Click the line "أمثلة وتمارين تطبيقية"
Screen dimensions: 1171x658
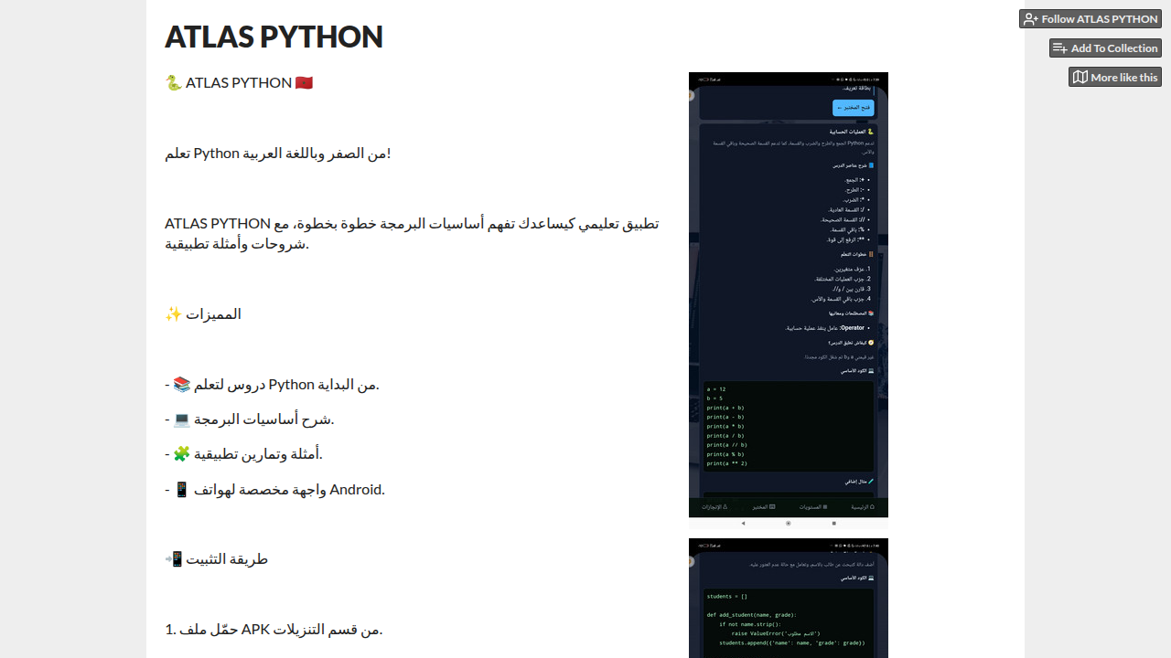click(x=243, y=454)
